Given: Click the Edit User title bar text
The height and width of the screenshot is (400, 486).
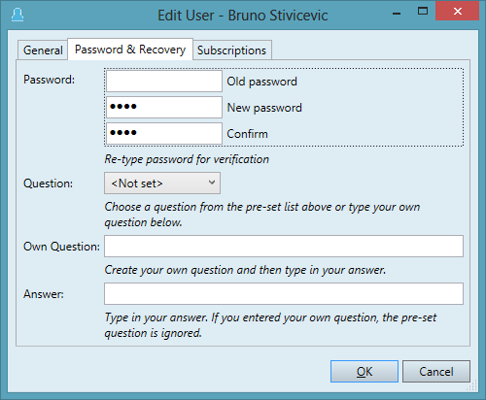Looking at the screenshot, I should point(243,16).
